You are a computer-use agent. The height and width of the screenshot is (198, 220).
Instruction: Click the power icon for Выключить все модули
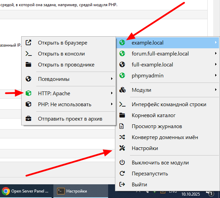click(x=122, y=162)
